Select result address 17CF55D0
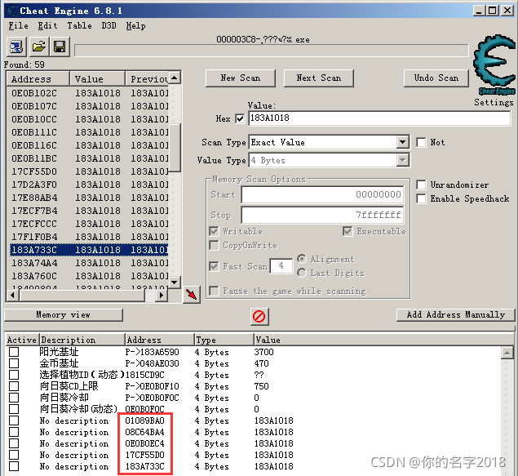The width and height of the screenshot is (518, 476). click(34, 171)
